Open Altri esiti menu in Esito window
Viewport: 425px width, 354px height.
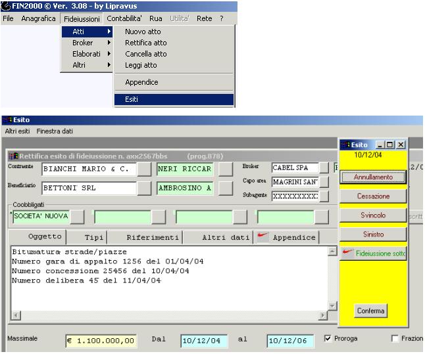point(17,131)
